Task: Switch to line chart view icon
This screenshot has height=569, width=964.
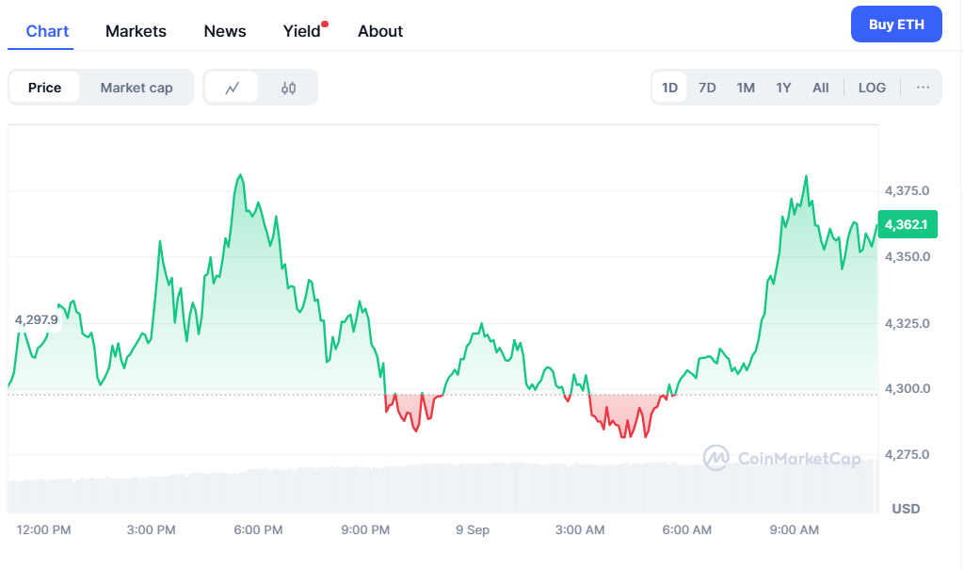Action: click(x=233, y=88)
